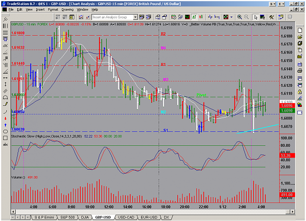Click the Insert Strategy arrows icon
This screenshot has width=306, height=221.
pos(88,17)
